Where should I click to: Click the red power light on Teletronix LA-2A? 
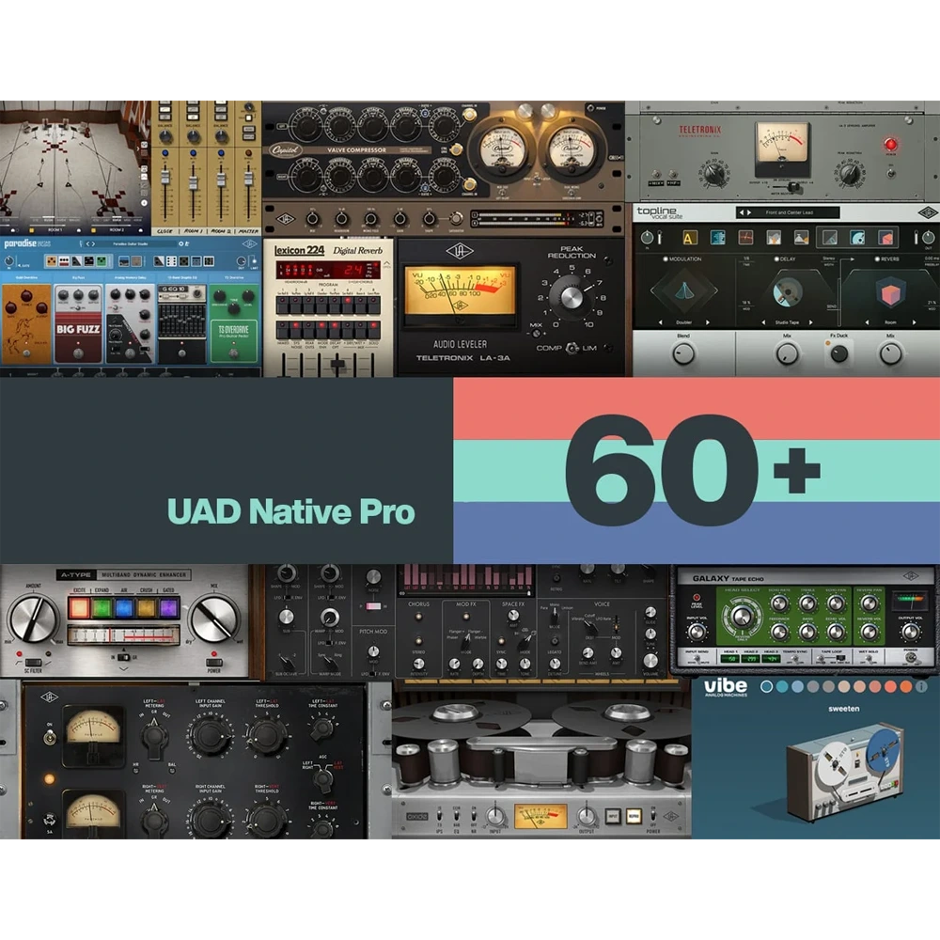tap(890, 145)
